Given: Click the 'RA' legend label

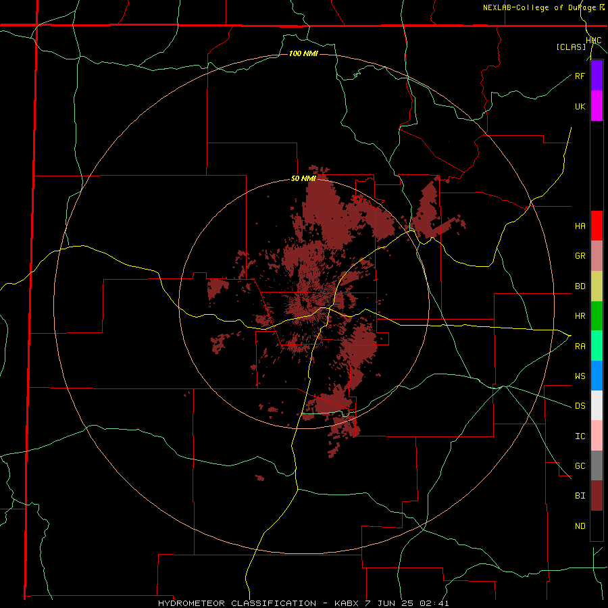Looking at the screenshot, I should point(580,346).
